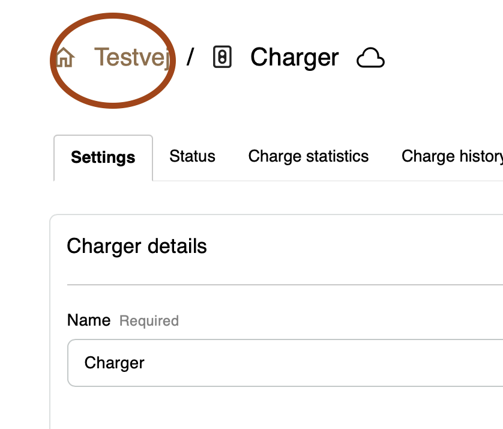Click the divider line below Charger details
The width and height of the screenshot is (503, 429).
point(282,285)
